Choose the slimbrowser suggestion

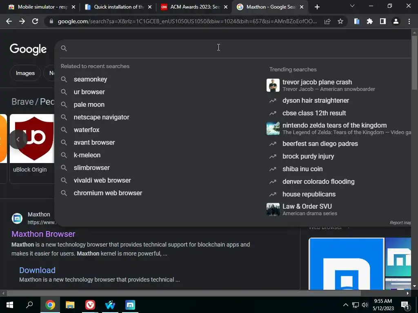(x=92, y=168)
